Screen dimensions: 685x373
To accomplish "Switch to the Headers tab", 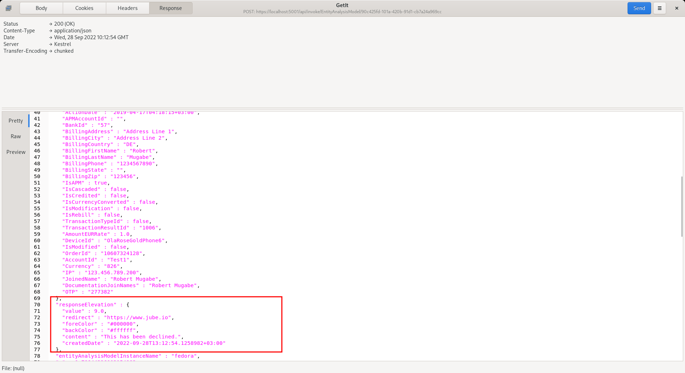I will [127, 8].
